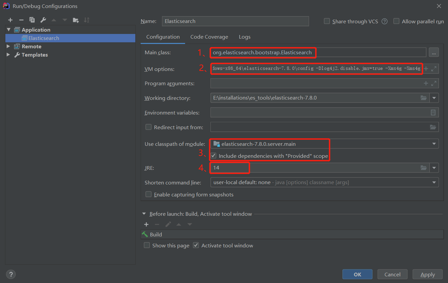This screenshot has height=283, width=448.
Task: Collapse the Application tree node
Action: tap(9, 30)
